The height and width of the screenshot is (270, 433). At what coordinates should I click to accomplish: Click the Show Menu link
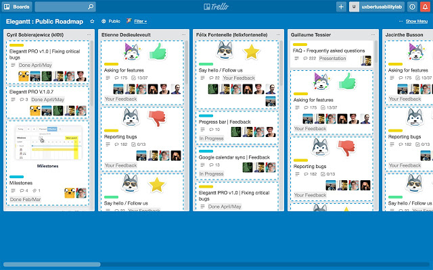[x=417, y=21]
